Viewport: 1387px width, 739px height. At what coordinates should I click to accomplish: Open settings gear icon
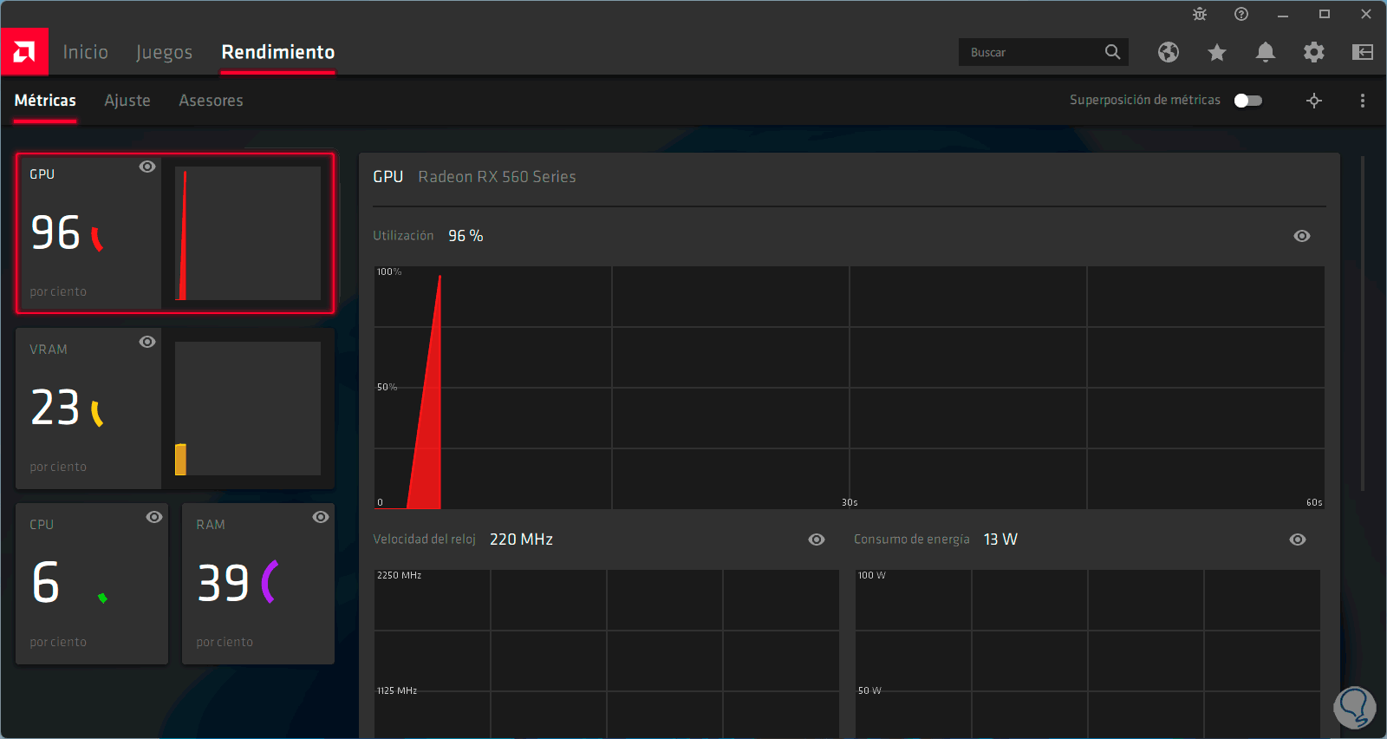coord(1314,52)
